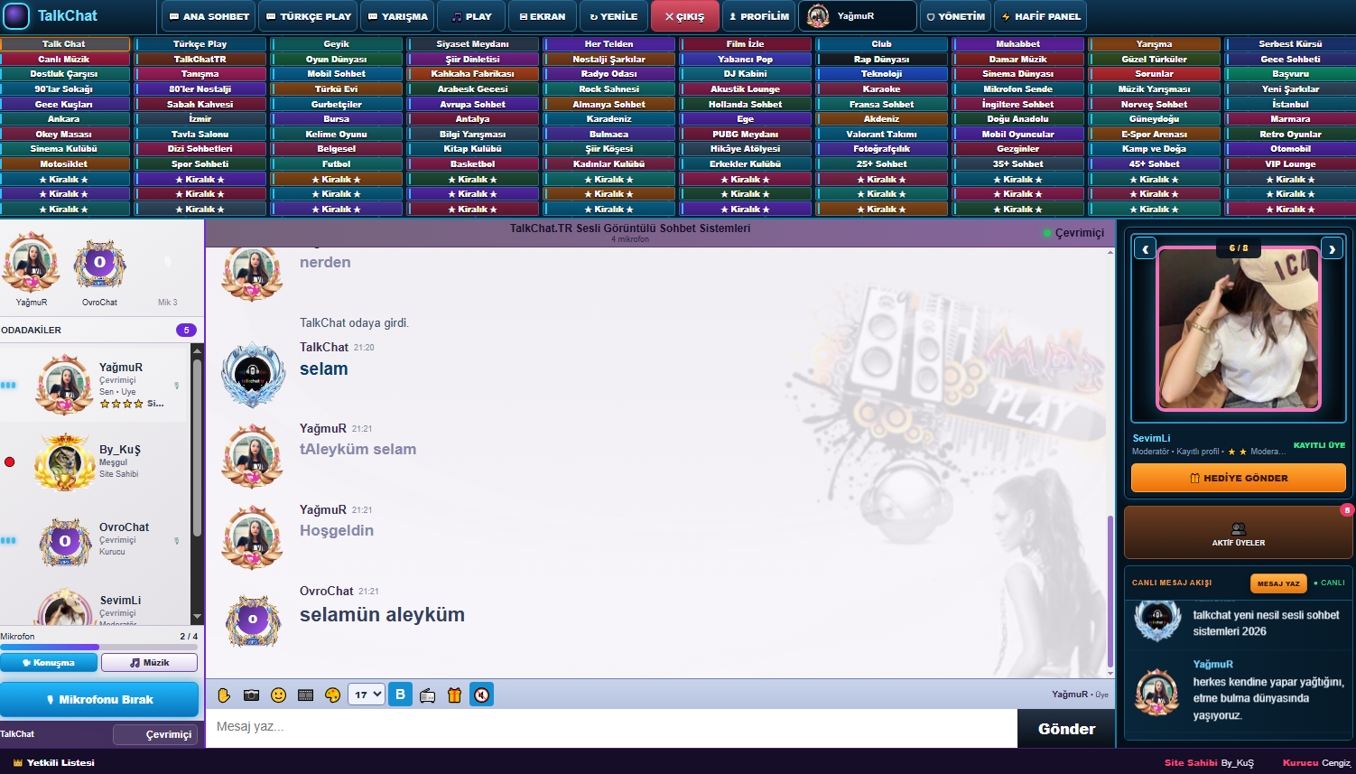This screenshot has width=1356, height=774.
Task: Click the Yetkili Listesi link
Action: pyautogui.click(x=54, y=762)
